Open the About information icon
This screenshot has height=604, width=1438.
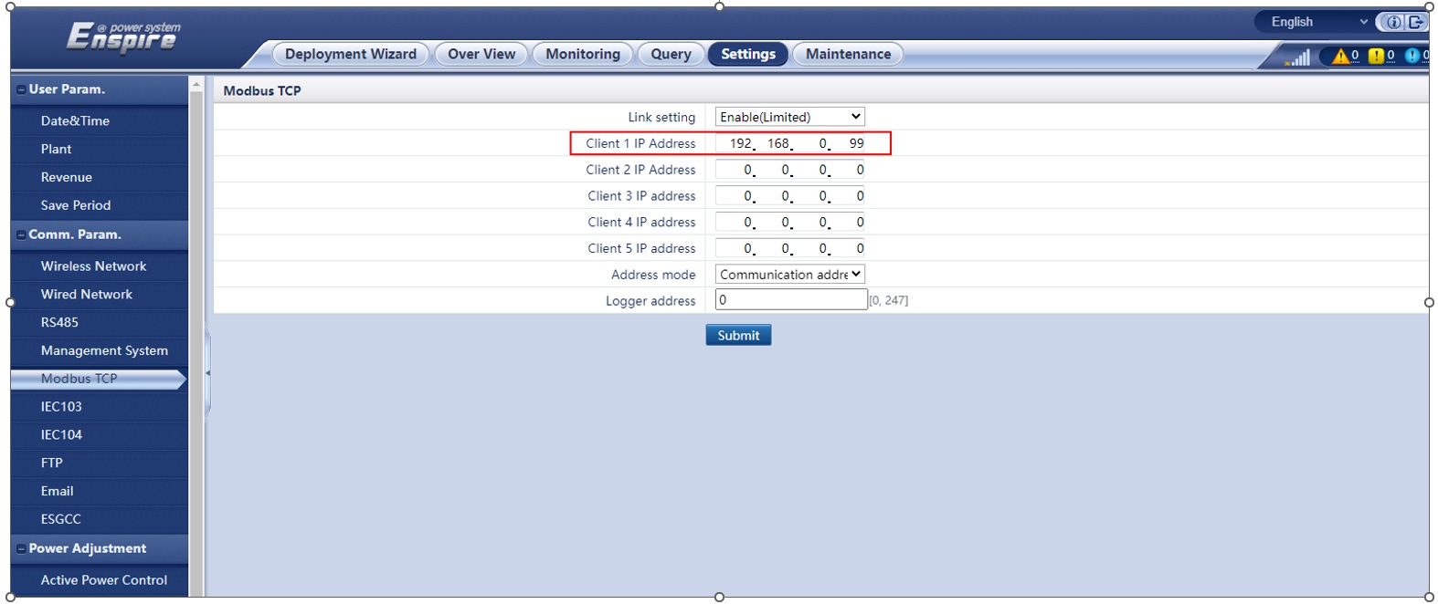(1393, 22)
